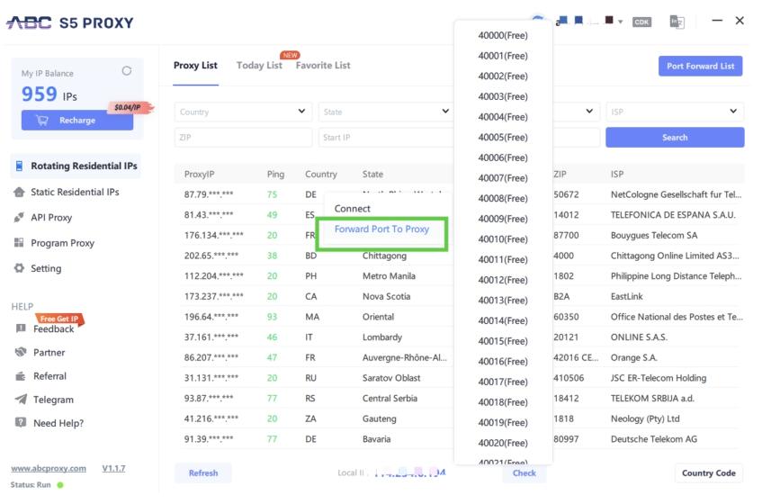780x504 pixels.
Task: Click the Free Get IP badge
Action: pos(59,319)
